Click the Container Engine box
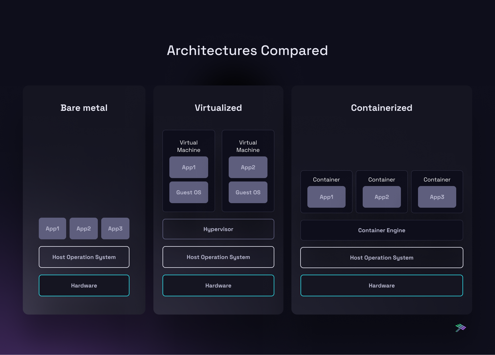495x355 pixels. 382,230
